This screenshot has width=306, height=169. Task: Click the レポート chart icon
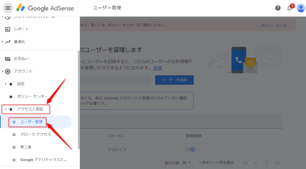(7, 29)
